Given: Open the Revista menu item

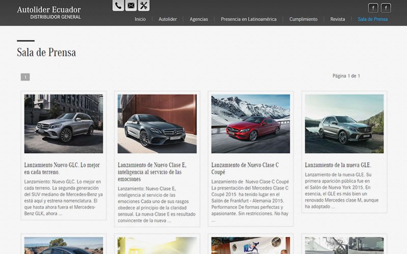Looking at the screenshot, I should pos(337,19).
